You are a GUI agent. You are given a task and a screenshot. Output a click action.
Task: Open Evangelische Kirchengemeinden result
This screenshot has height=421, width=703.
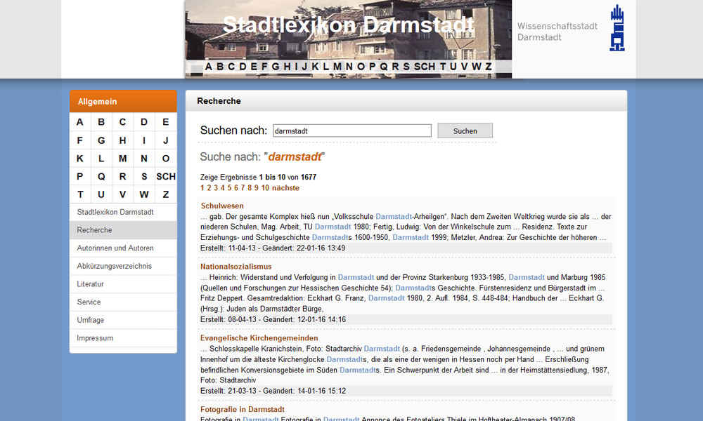point(259,338)
